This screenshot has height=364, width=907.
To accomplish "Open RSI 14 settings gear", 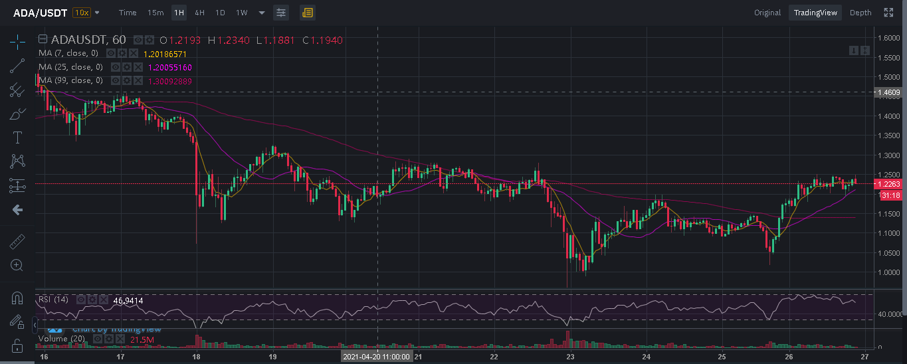I will pyautogui.click(x=92, y=300).
